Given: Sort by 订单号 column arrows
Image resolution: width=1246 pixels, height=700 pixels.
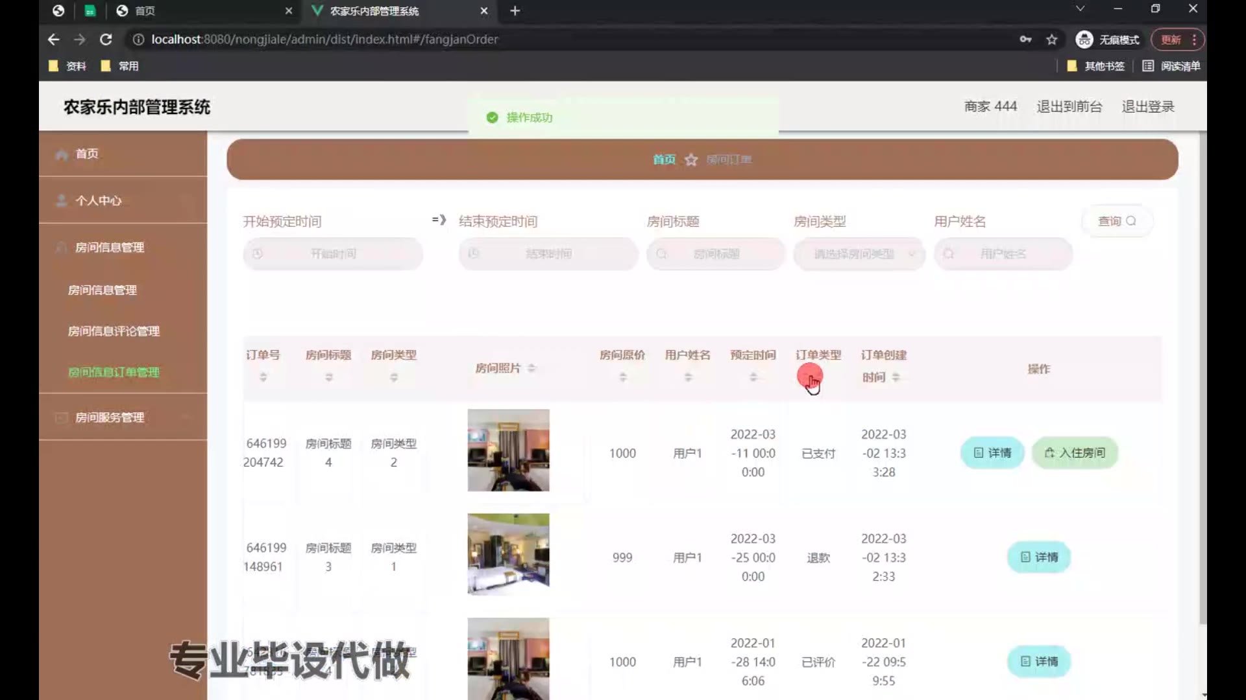Looking at the screenshot, I should tap(263, 377).
